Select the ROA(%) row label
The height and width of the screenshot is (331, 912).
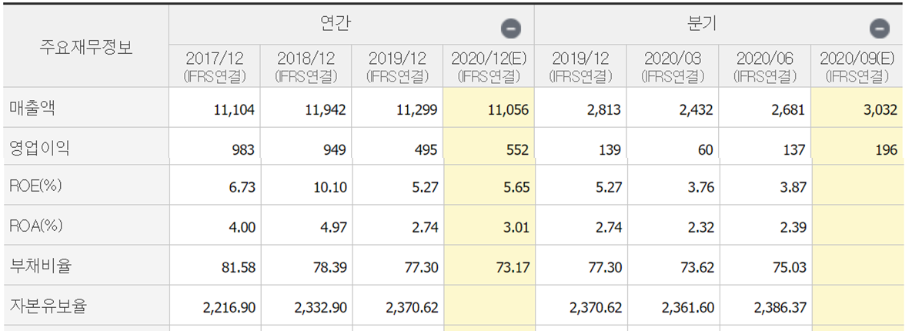(36, 226)
